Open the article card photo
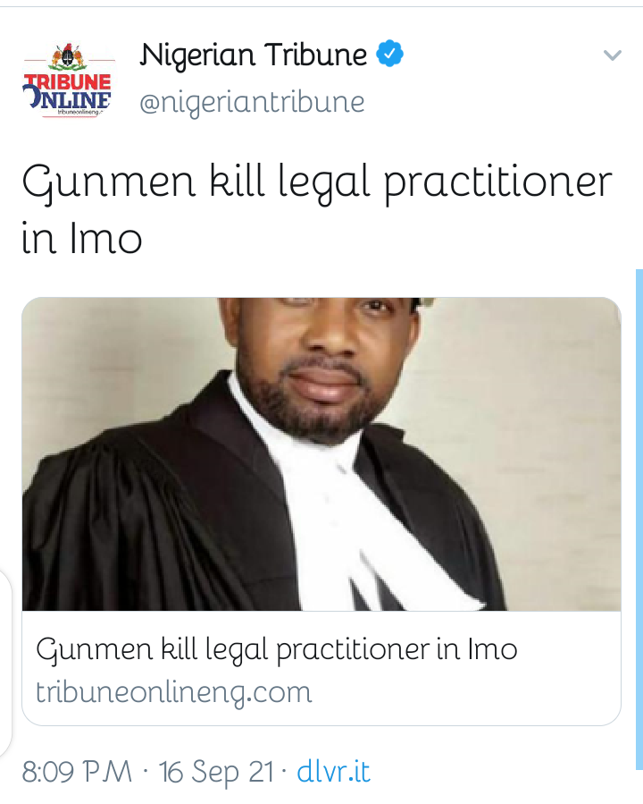Image resolution: width=643 pixels, height=804 pixels. (321, 453)
